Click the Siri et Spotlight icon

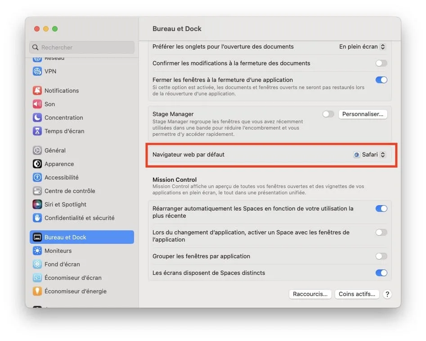[x=37, y=204]
